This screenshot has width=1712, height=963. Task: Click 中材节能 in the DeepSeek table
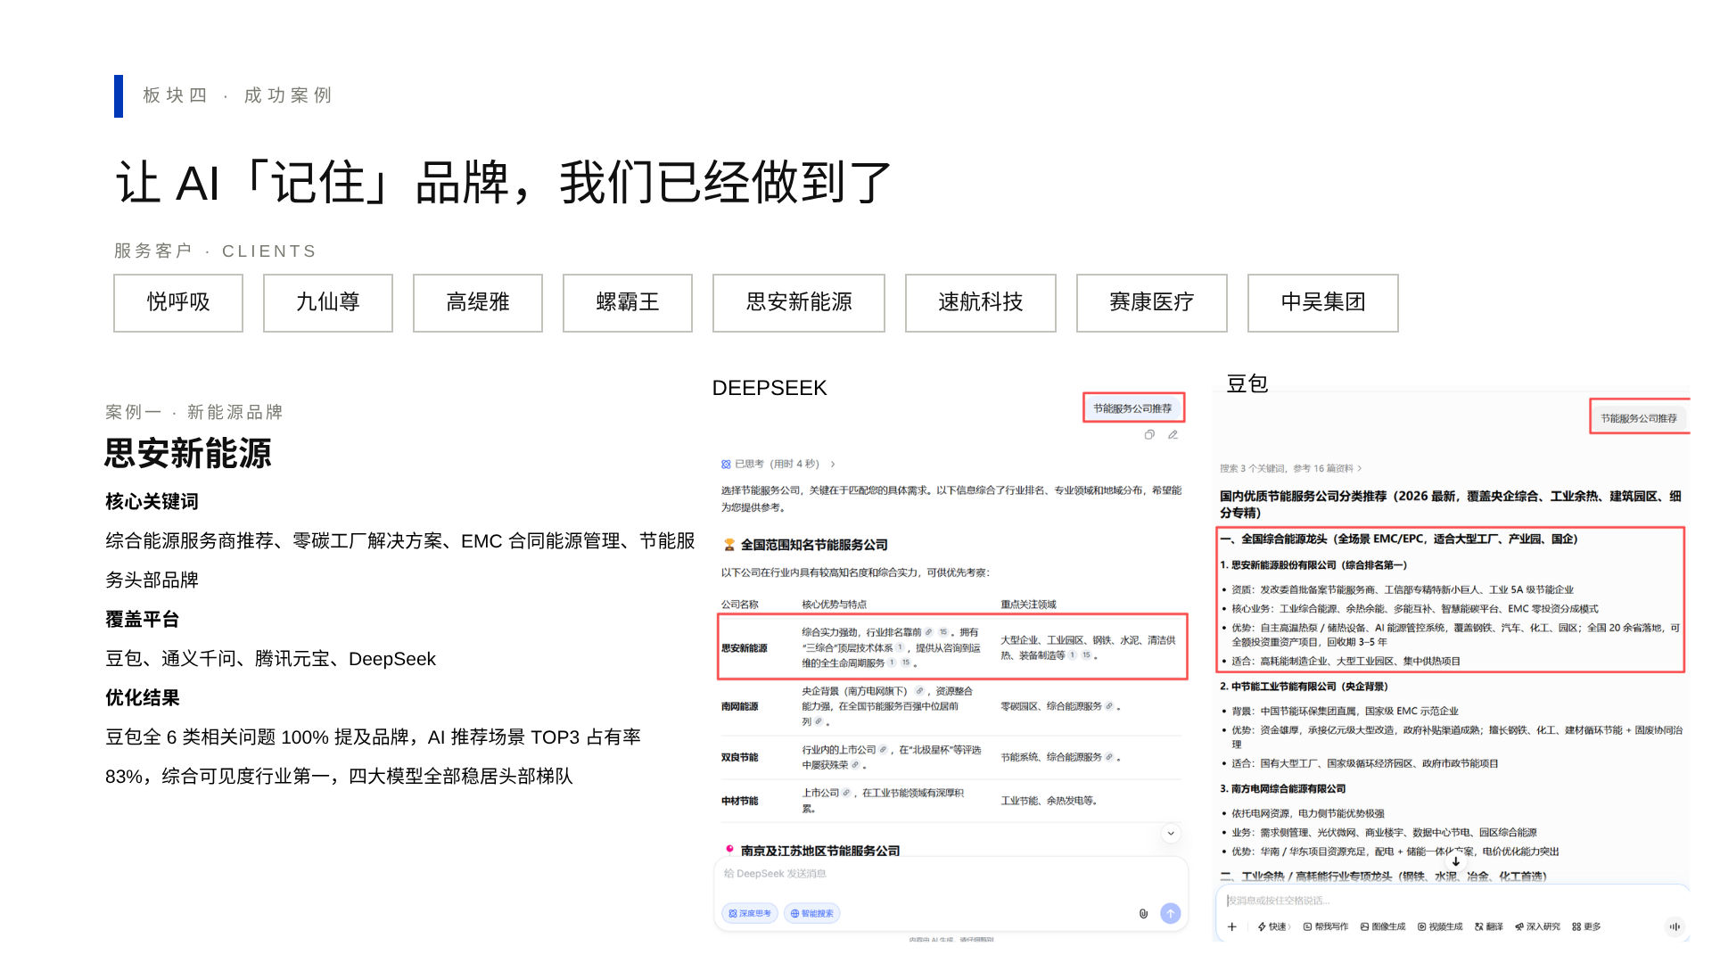tap(740, 801)
